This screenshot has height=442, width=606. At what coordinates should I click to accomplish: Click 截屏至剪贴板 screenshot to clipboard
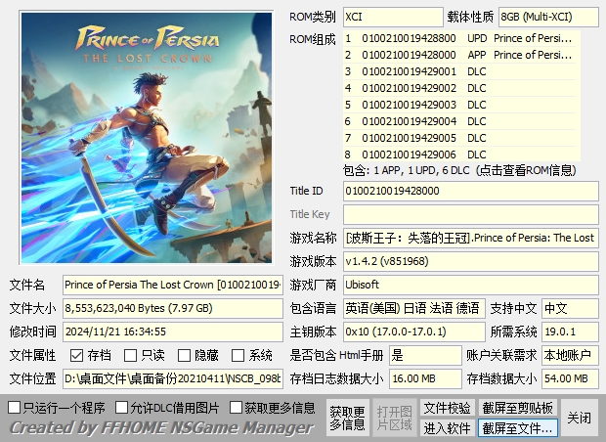pos(517,408)
